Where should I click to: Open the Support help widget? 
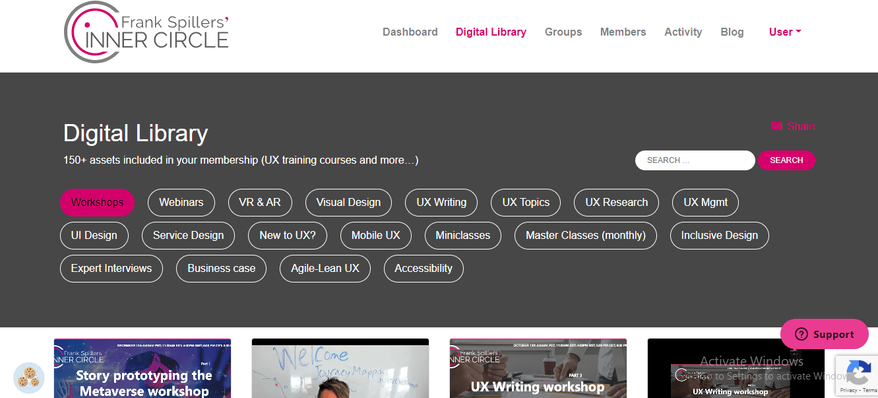(x=825, y=334)
